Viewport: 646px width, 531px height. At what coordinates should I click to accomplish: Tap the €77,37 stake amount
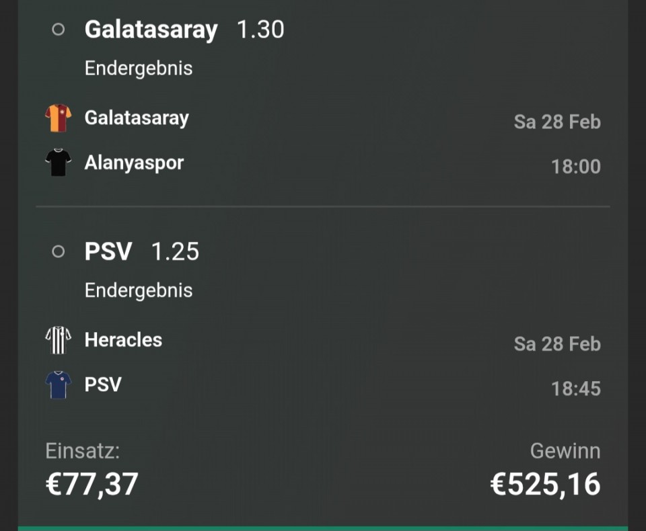(x=92, y=484)
